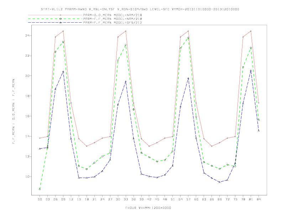Screen dimensions: 282x217
Task: Click x-axis forecast hour label 33
Action: (126, 199)
